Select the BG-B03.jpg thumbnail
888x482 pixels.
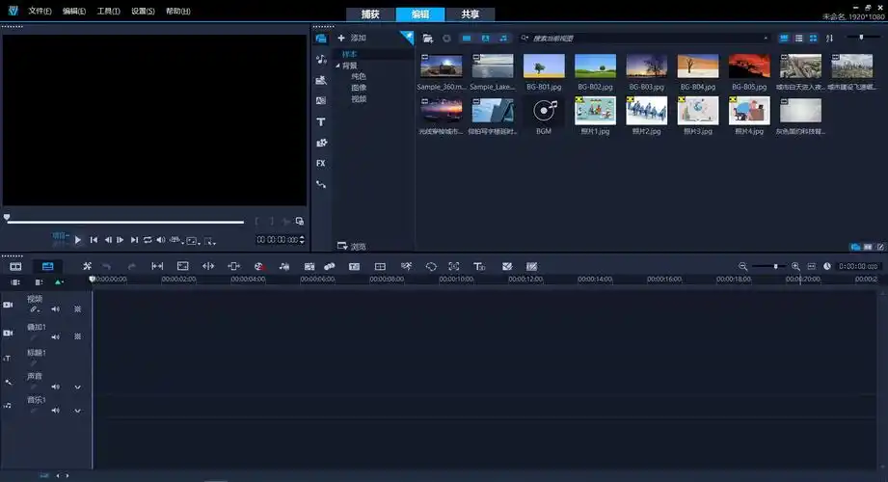(646, 66)
